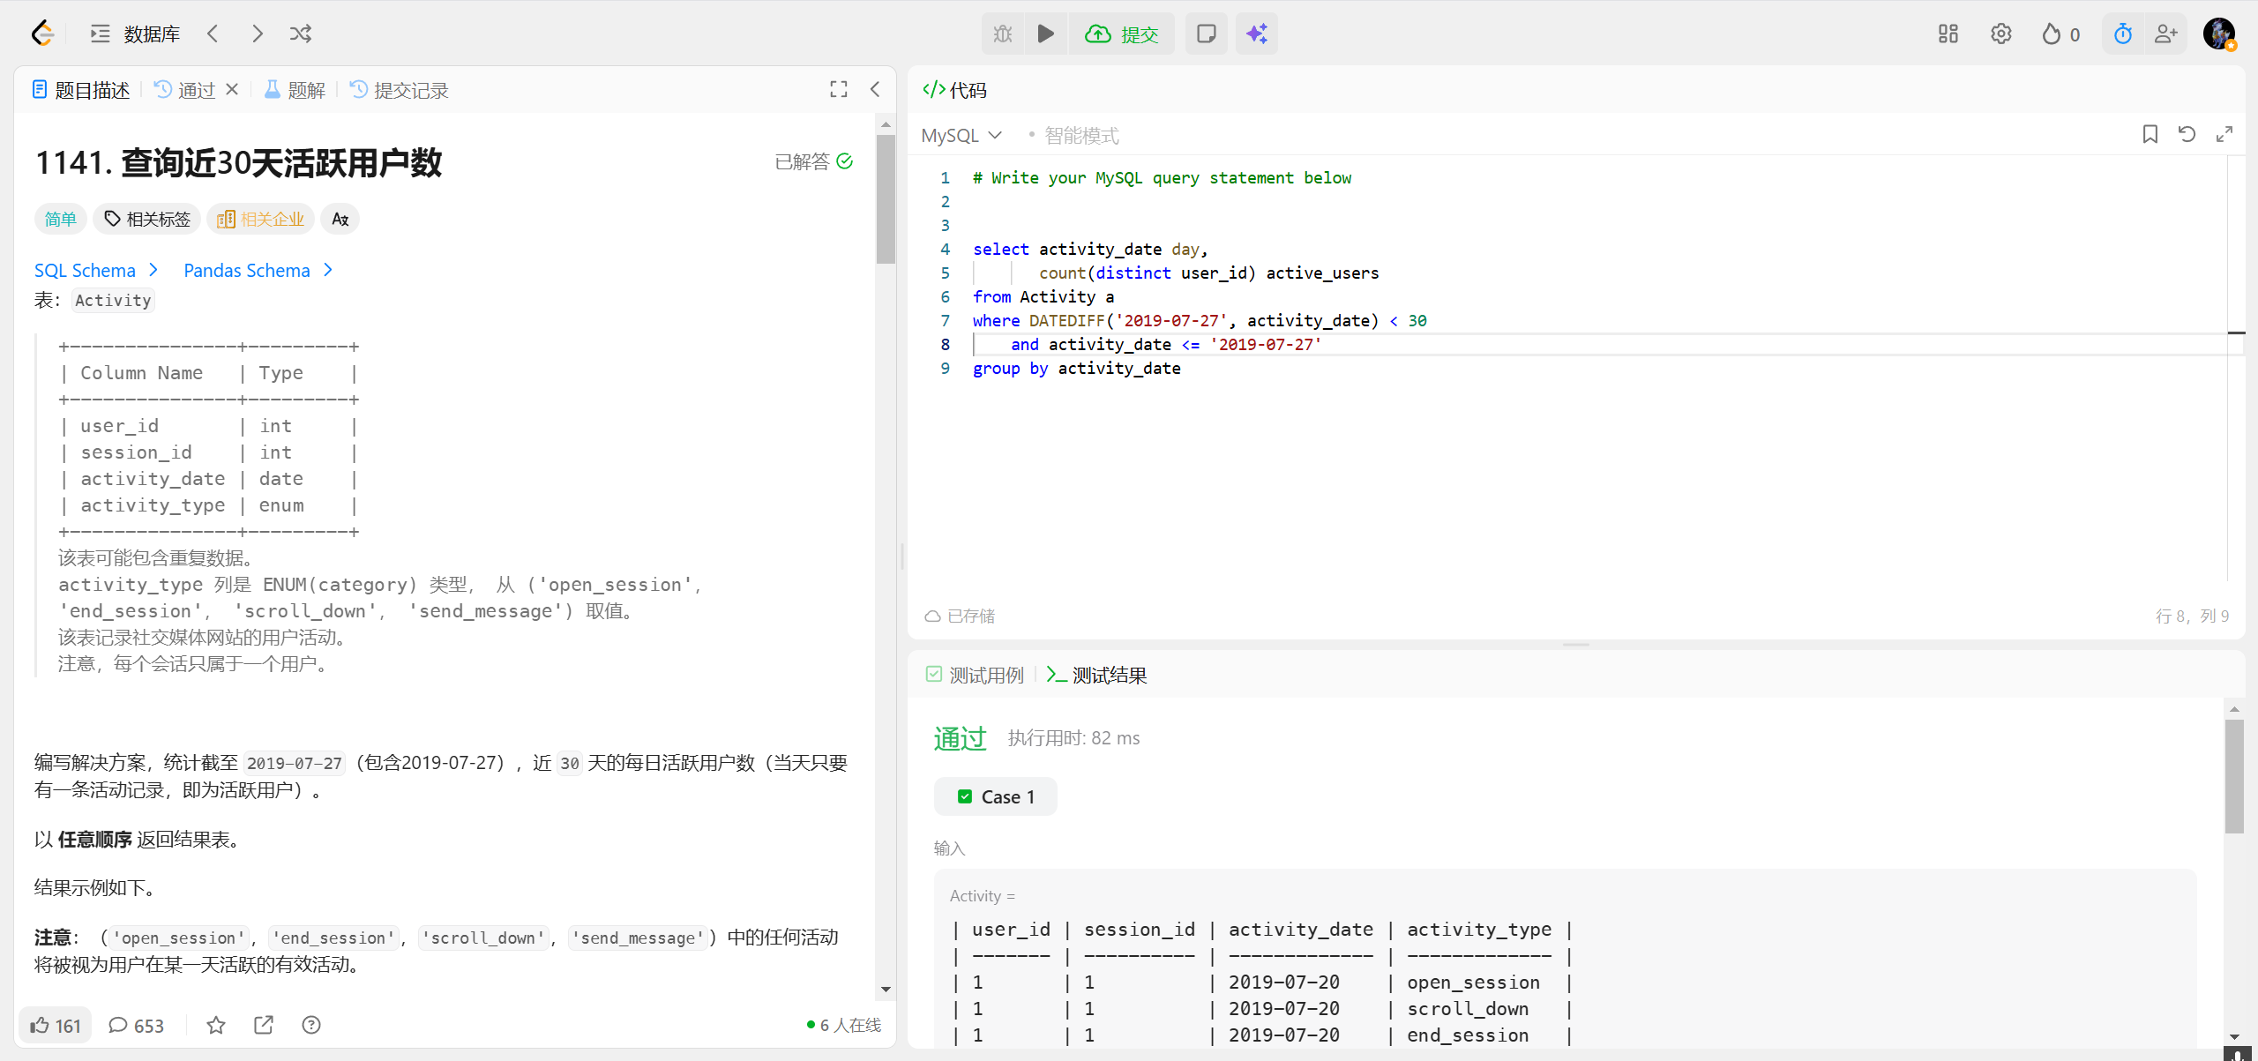
Task: Click the run code play button
Action: click(x=1045, y=34)
